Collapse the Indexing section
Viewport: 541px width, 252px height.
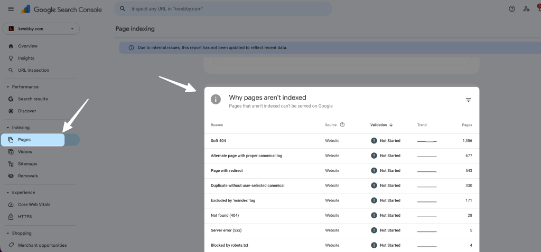tap(8, 128)
